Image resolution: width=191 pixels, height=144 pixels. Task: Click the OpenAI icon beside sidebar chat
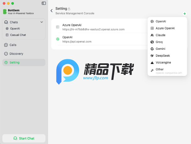point(7,29)
